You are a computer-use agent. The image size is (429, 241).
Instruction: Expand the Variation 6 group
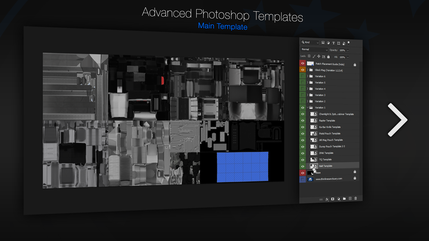point(307,76)
